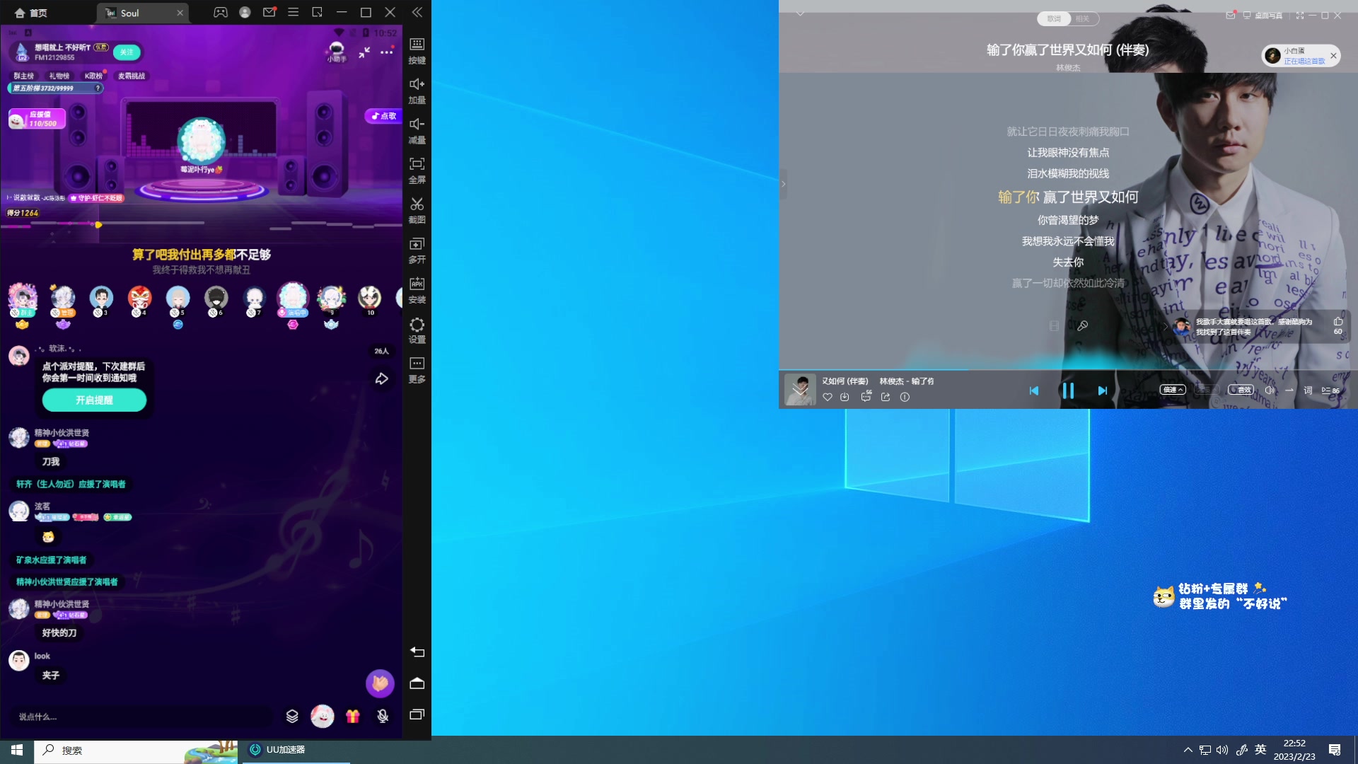Switch to 礼物榜 gift ranking tab
1358x764 pixels.
coord(59,76)
